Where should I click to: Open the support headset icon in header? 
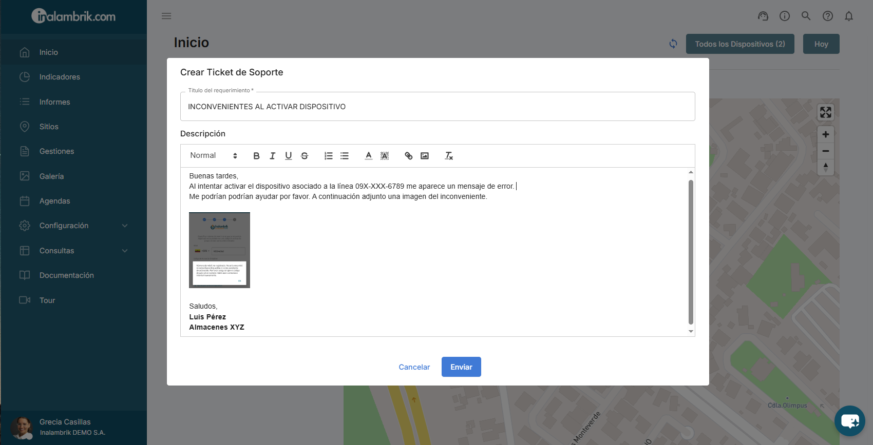pyautogui.click(x=763, y=16)
